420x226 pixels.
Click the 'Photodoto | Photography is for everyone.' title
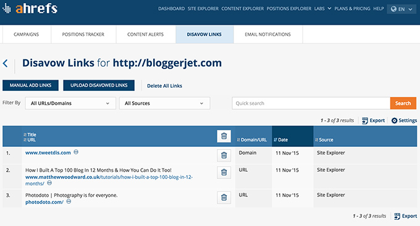(72, 195)
